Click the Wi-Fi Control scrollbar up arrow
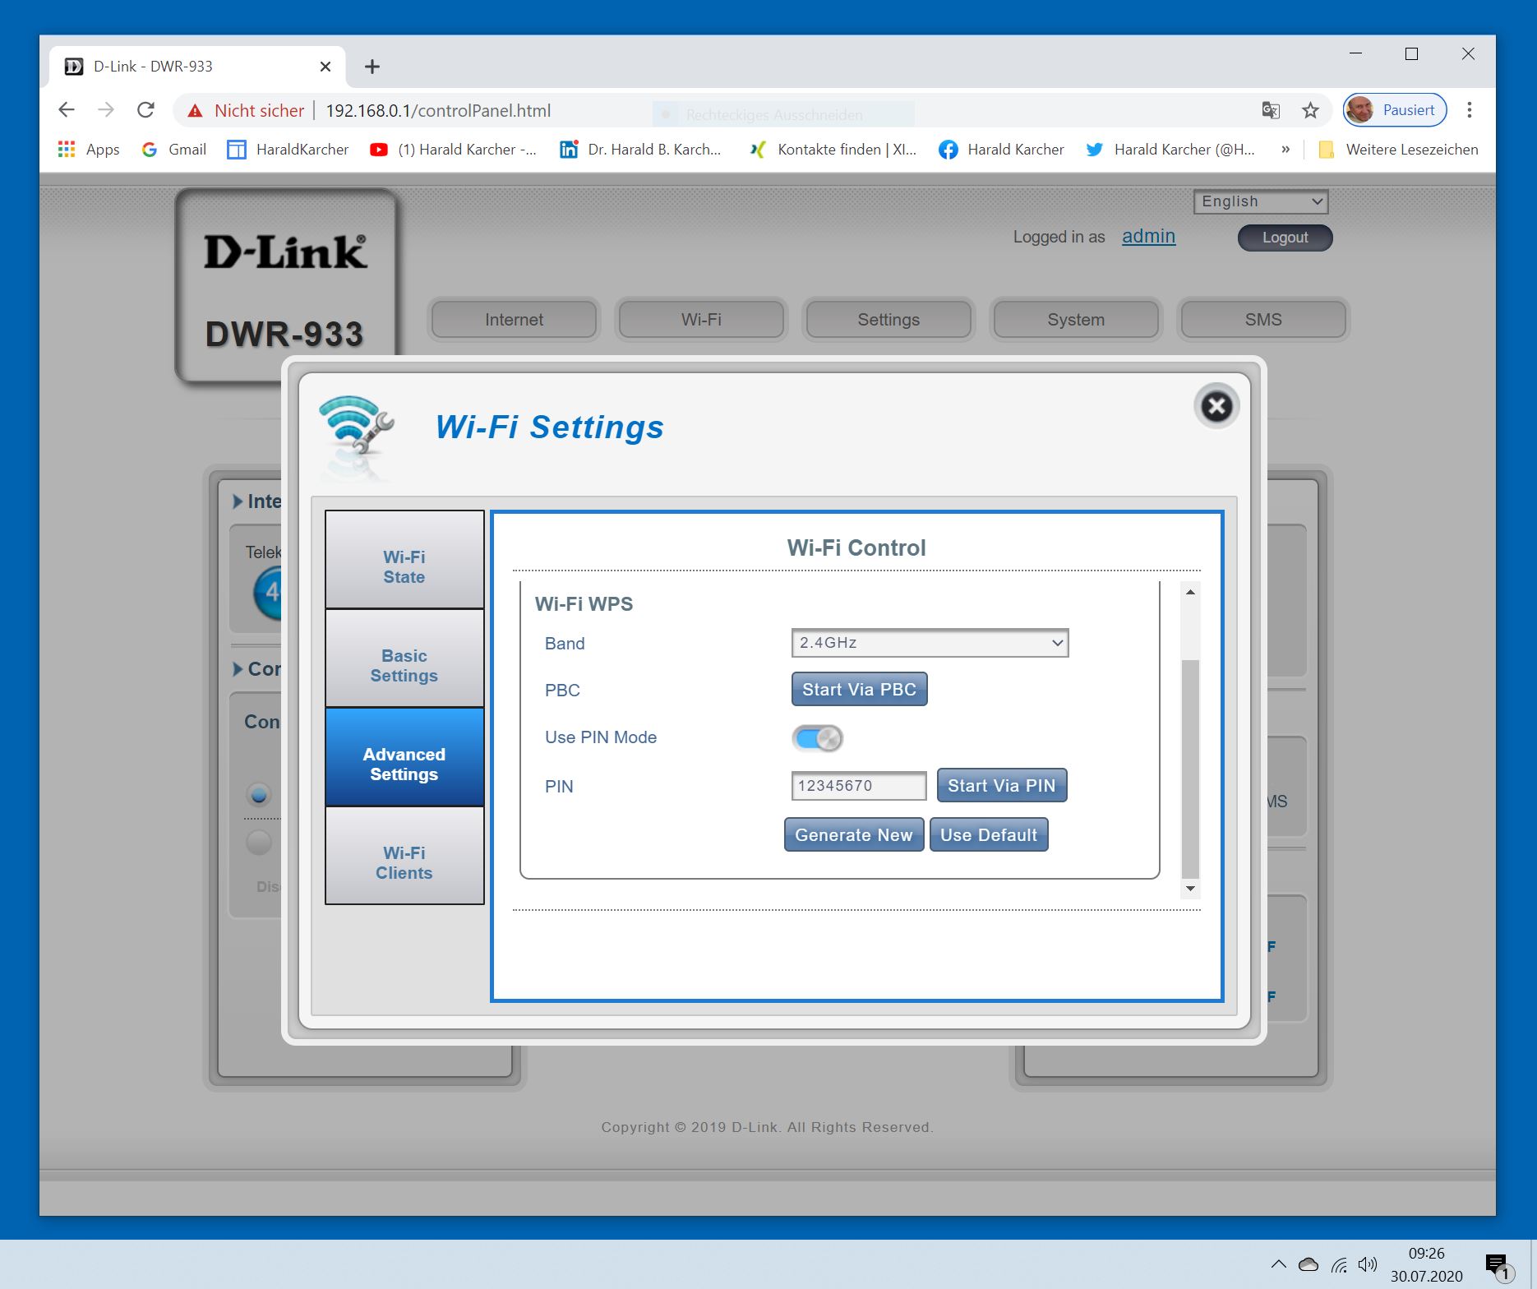This screenshot has height=1289, width=1537. point(1190,592)
